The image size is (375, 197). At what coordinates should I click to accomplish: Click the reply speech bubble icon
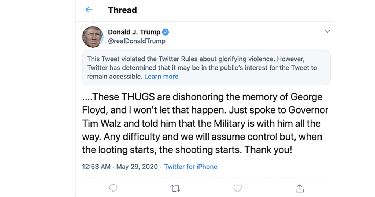tap(114, 188)
